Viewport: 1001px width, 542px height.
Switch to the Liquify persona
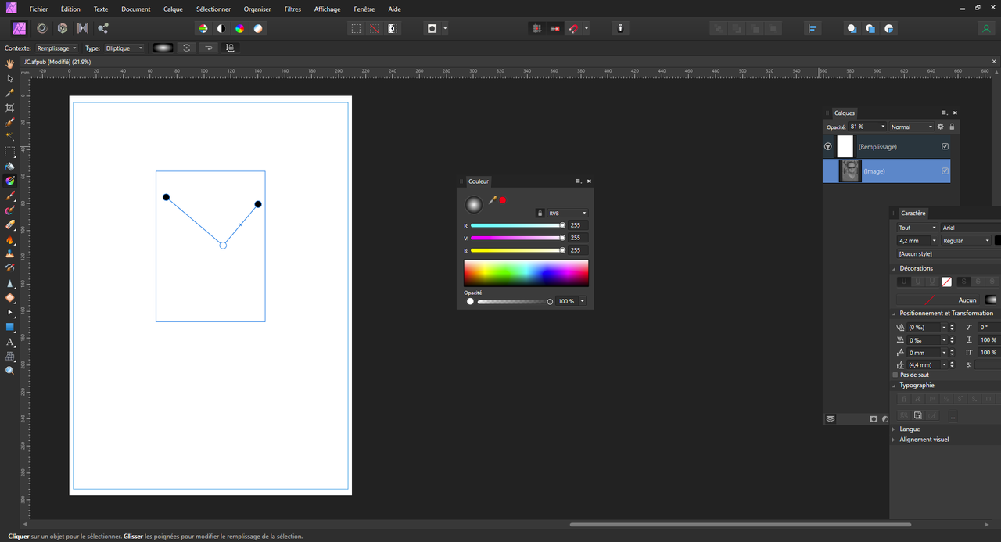point(41,28)
